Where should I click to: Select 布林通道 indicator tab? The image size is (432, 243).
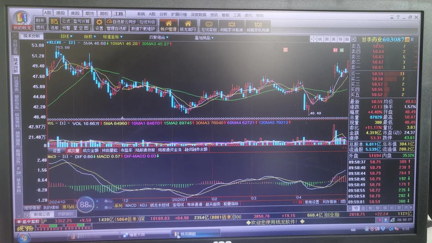195,205
